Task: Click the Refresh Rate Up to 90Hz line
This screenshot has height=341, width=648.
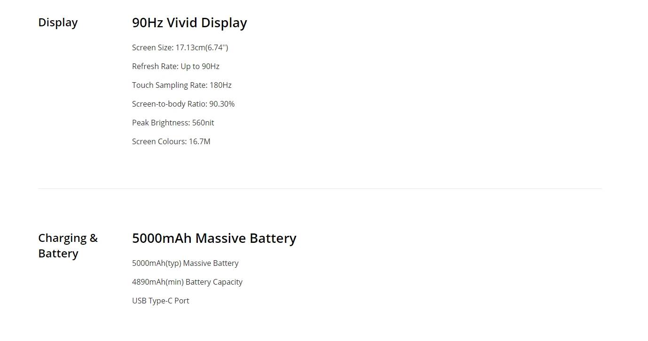Action: pos(176,66)
